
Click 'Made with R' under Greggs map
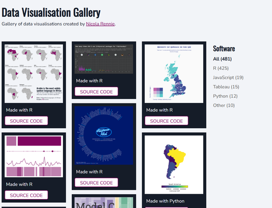(160, 110)
